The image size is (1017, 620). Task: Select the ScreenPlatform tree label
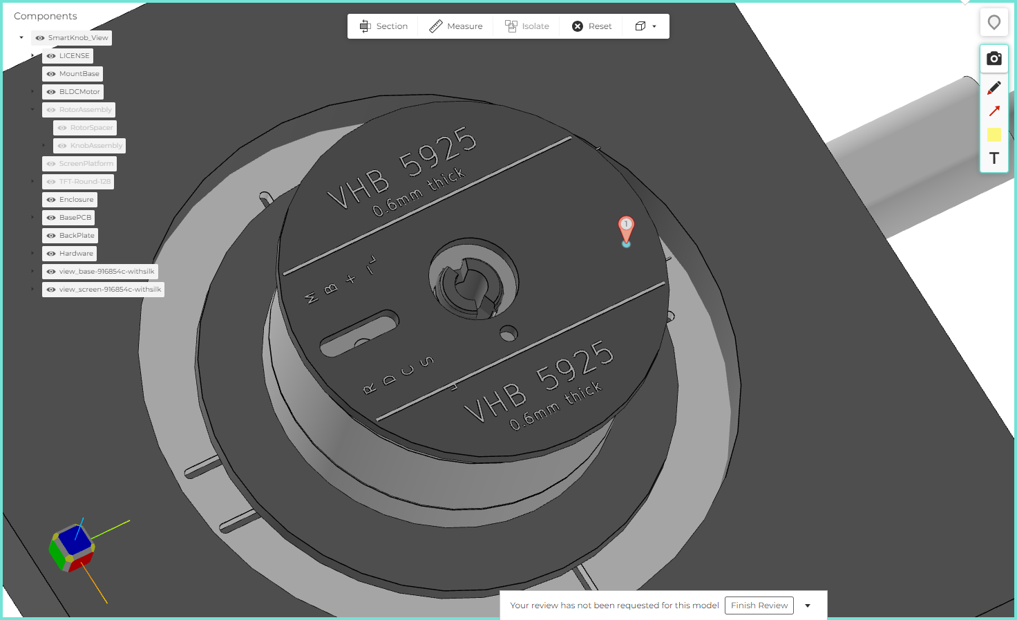[86, 164]
